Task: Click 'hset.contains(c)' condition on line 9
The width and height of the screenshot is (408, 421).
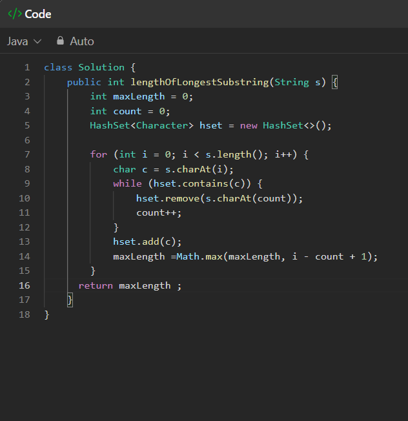Action: [199, 183]
